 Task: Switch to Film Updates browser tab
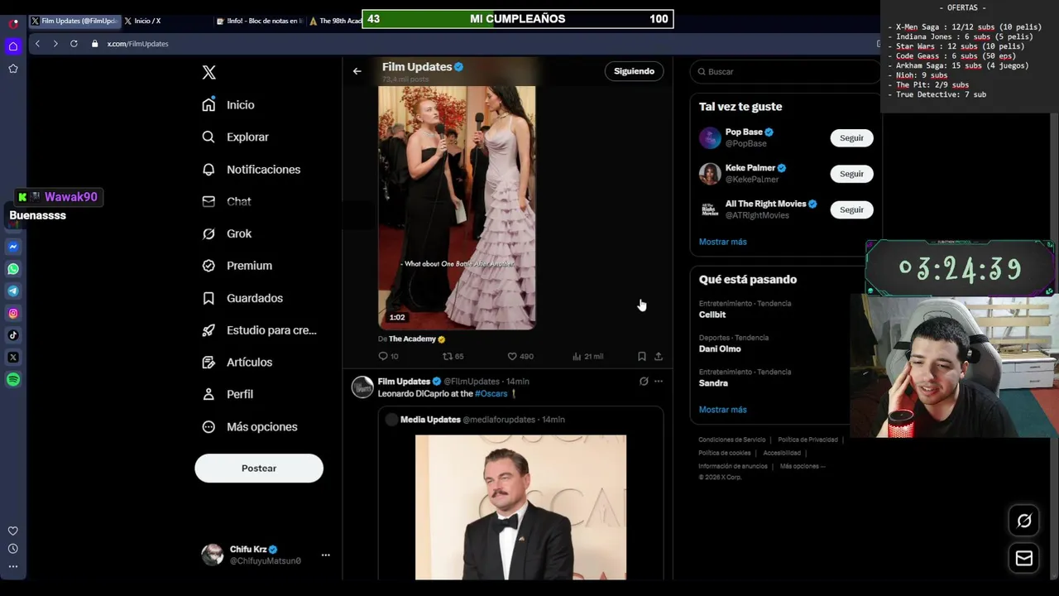click(x=74, y=21)
